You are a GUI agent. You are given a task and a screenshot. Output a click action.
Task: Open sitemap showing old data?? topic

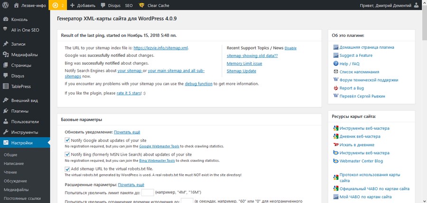coord(252,56)
